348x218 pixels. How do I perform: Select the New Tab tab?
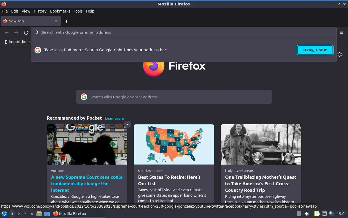(x=30, y=21)
